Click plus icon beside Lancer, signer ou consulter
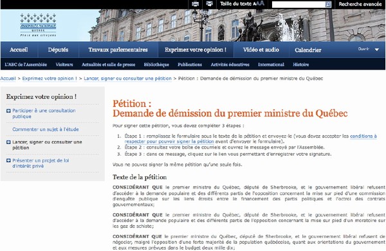The image size is (386, 251). point(8,142)
